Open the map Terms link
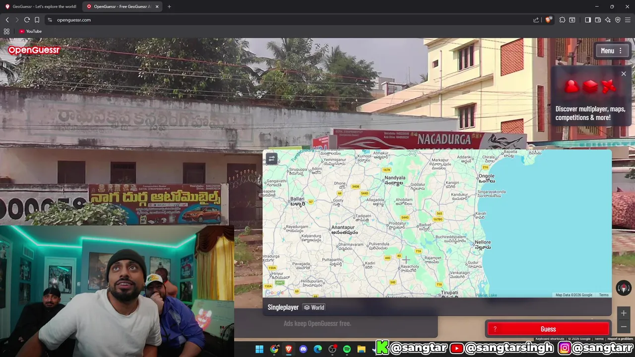This screenshot has height=357, width=635. (604, 295)
